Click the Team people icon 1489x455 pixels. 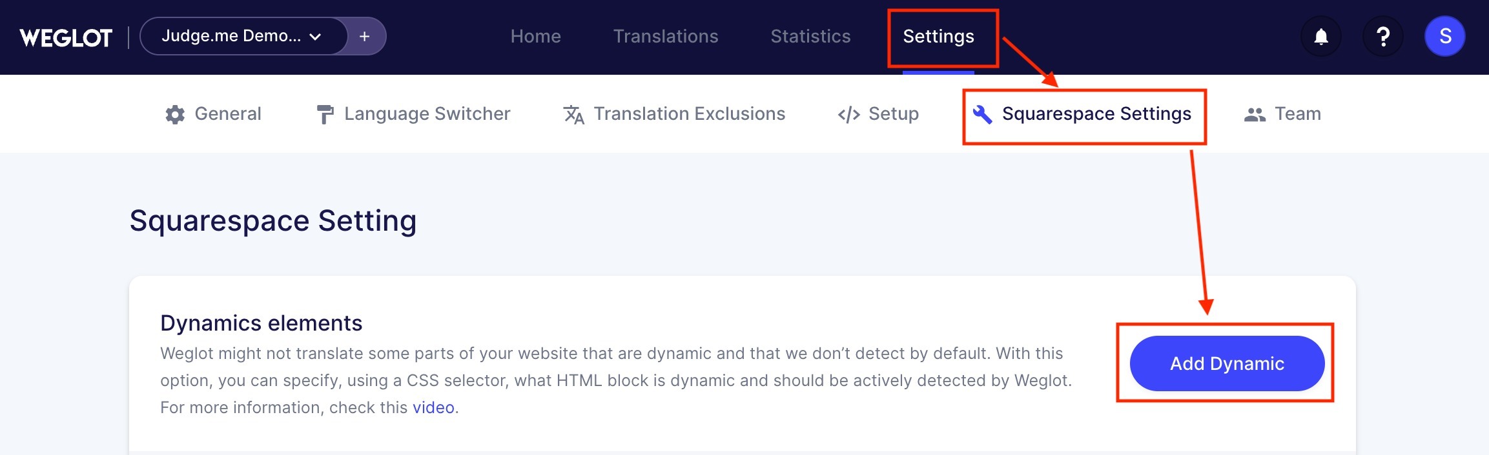[1255, 115]
